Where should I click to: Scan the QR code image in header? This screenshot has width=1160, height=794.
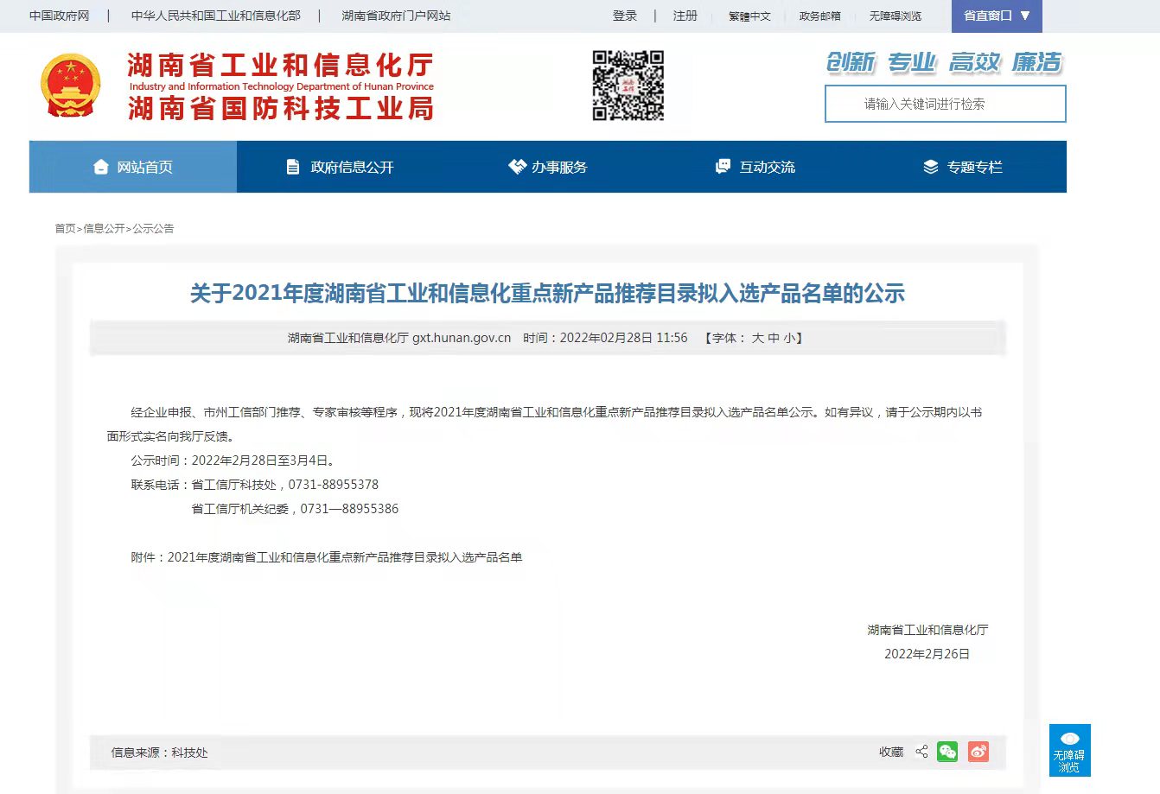[x=628, y=86]
